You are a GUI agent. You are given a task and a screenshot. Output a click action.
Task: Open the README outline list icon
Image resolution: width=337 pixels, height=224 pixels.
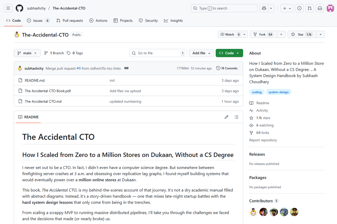(x=236, y=117)
